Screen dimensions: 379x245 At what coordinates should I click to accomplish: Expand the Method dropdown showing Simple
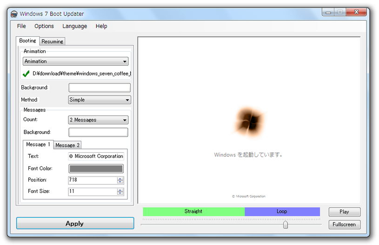click(100, 100)
